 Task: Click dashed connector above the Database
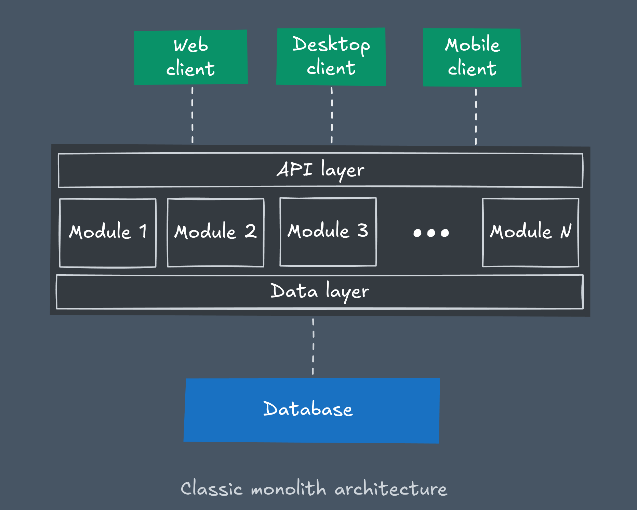313,346
